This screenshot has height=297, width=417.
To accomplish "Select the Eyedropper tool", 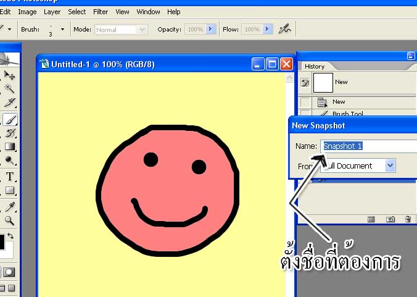I will tap(10, 206).
